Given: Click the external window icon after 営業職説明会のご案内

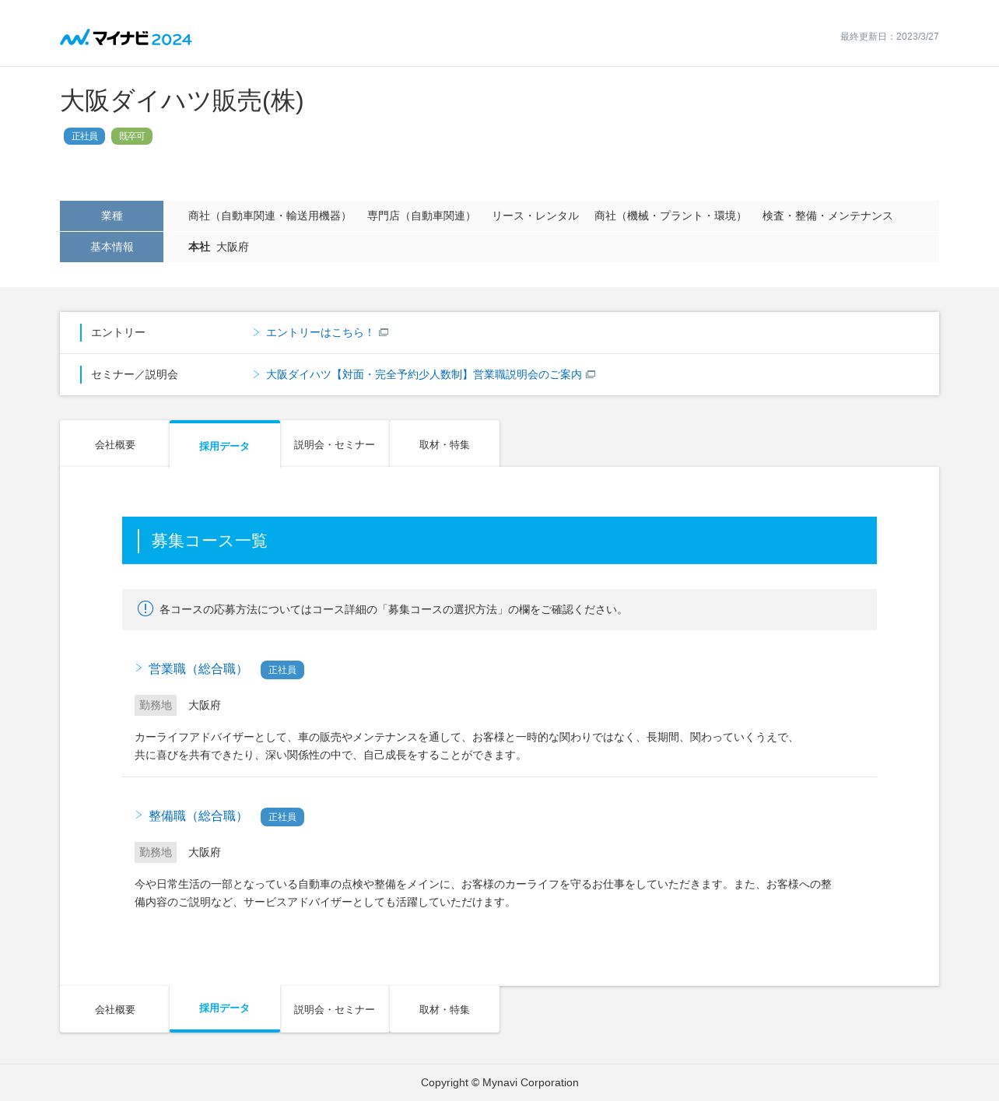Looking at the screenshot, I should coord(591,374).
